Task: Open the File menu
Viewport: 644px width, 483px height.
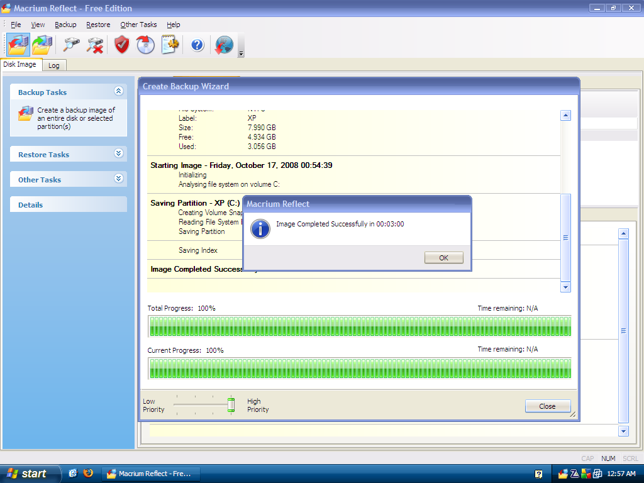Action: click(16, 25)
